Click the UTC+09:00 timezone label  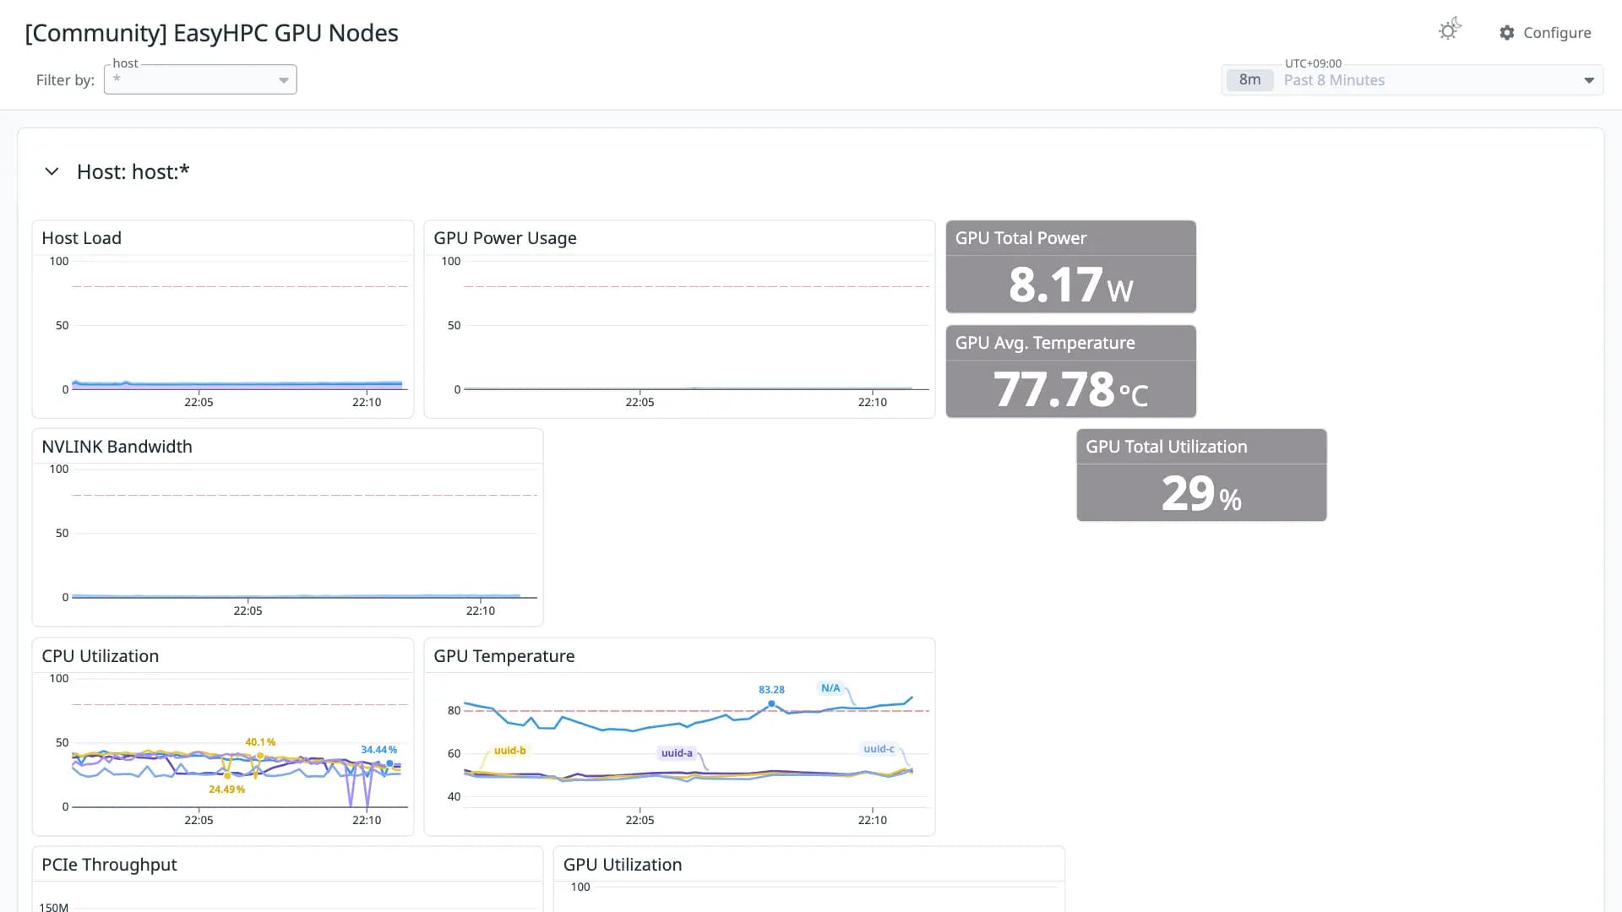pos(1313,63)
